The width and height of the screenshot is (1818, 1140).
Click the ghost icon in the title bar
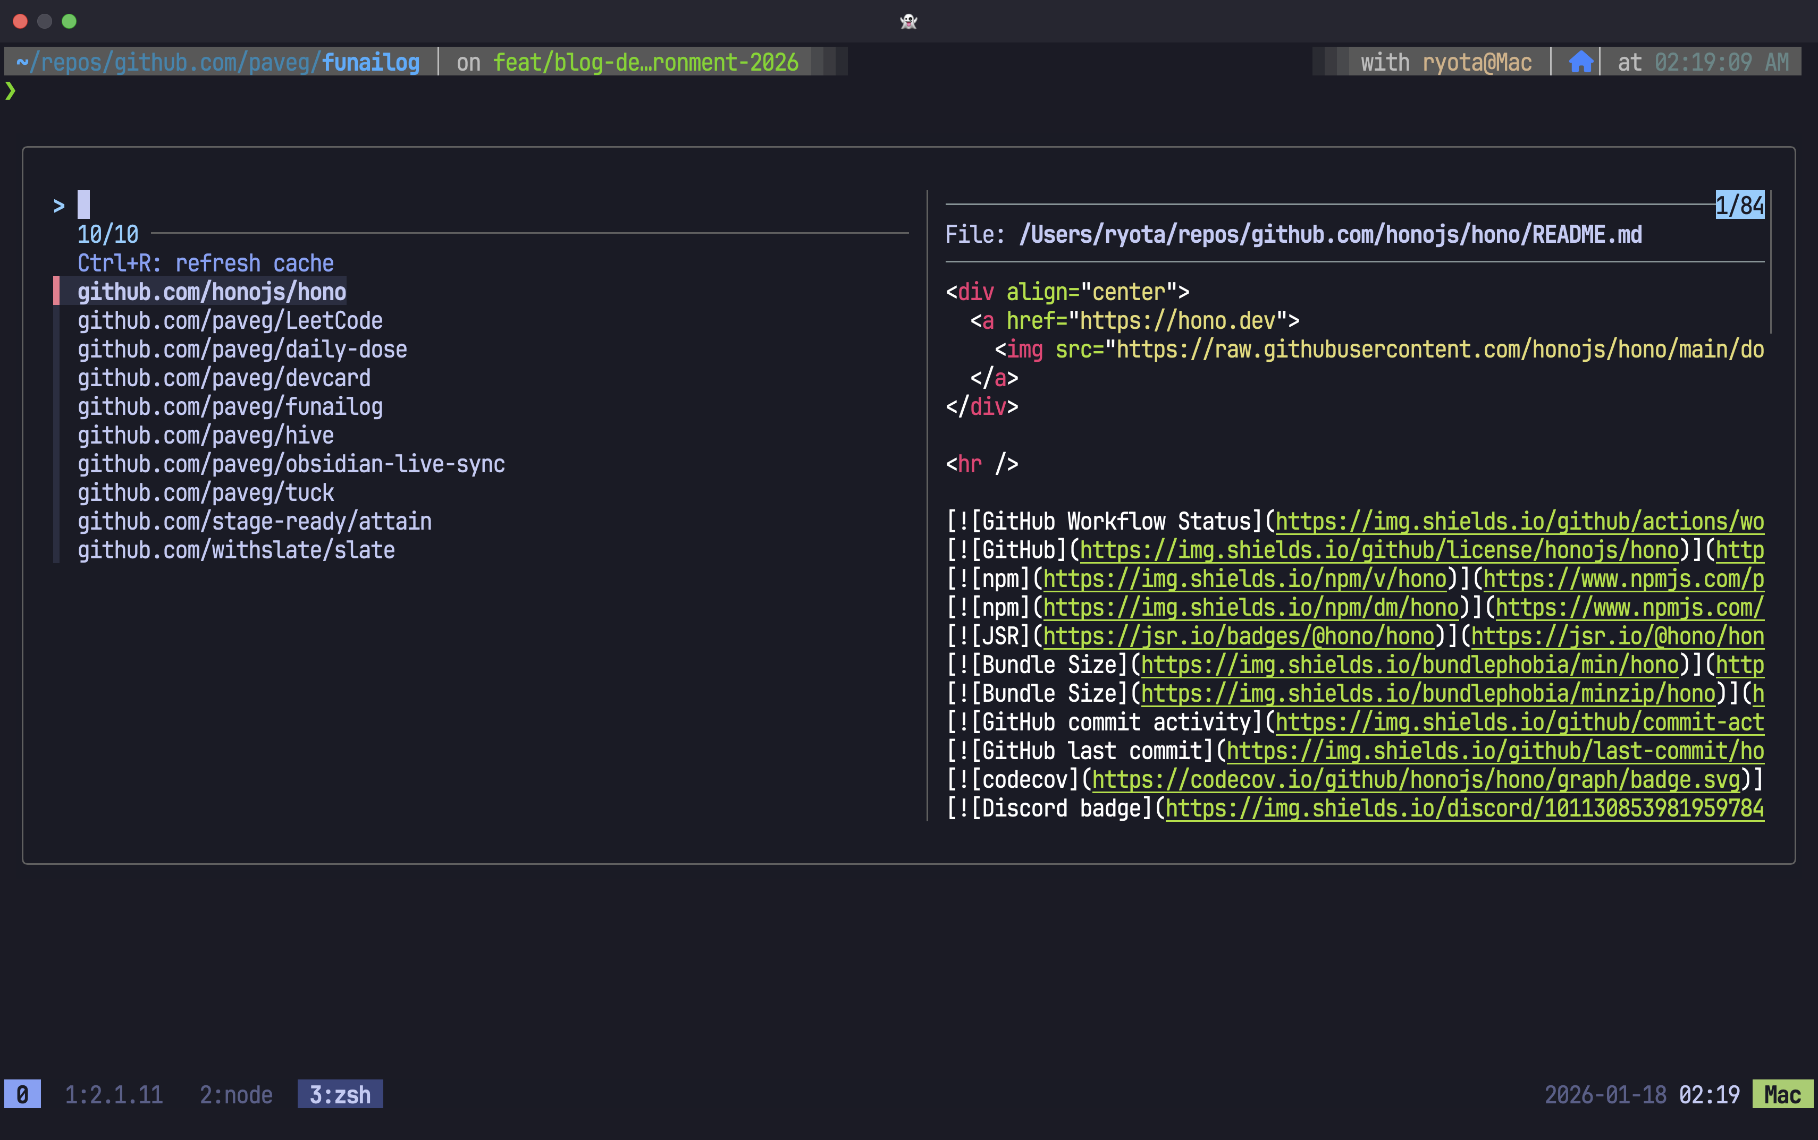click(908, 21)
